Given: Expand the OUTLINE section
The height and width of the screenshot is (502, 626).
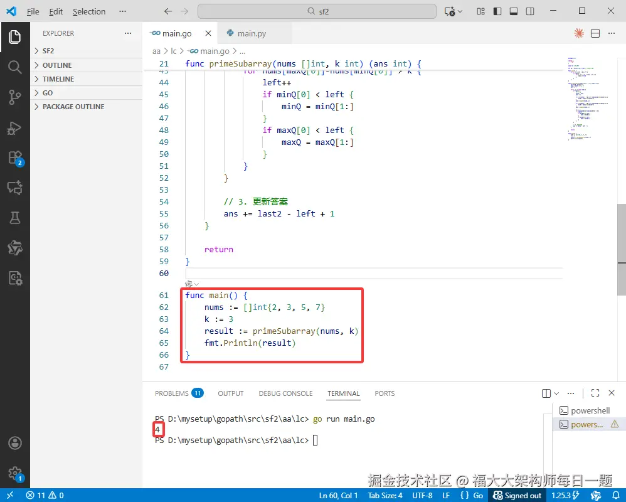Looking at the screenshot, I should coord(86,65).
